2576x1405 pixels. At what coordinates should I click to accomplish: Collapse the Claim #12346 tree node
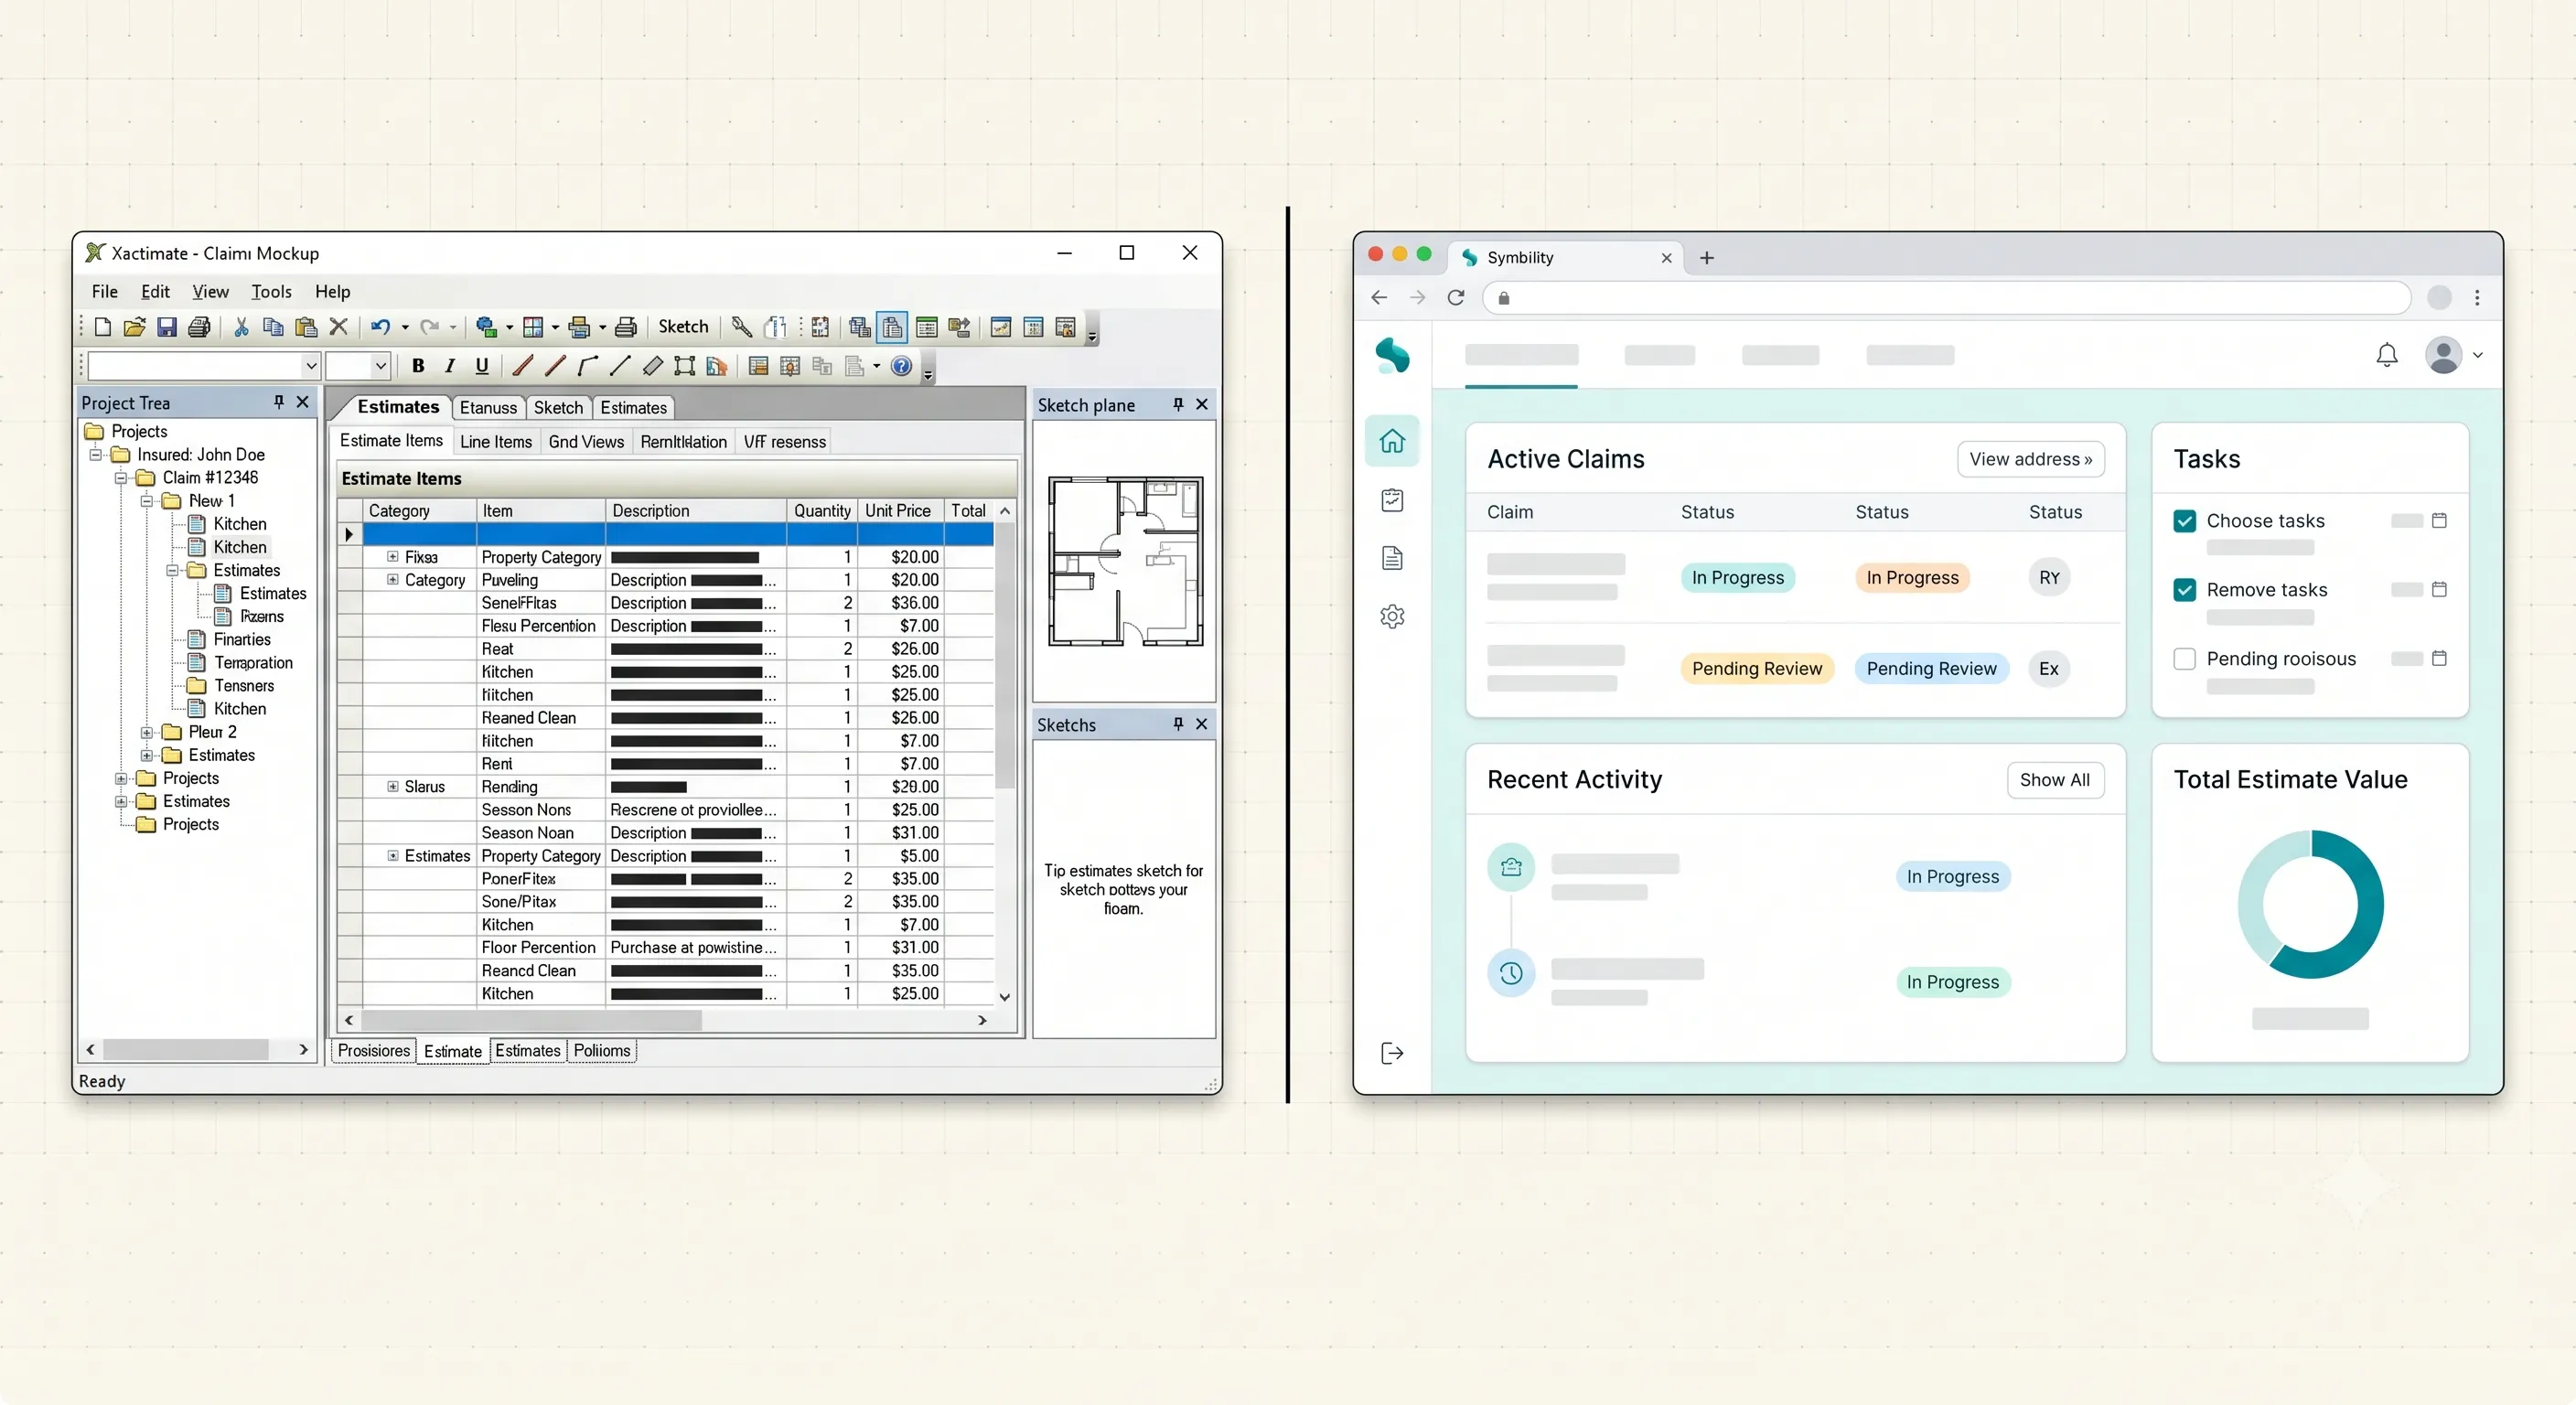point(121,478)
